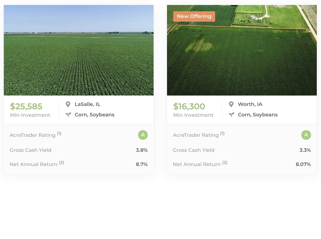
Task: Click the $25,585 Min Investment amount
Action: tap(26, 106)
